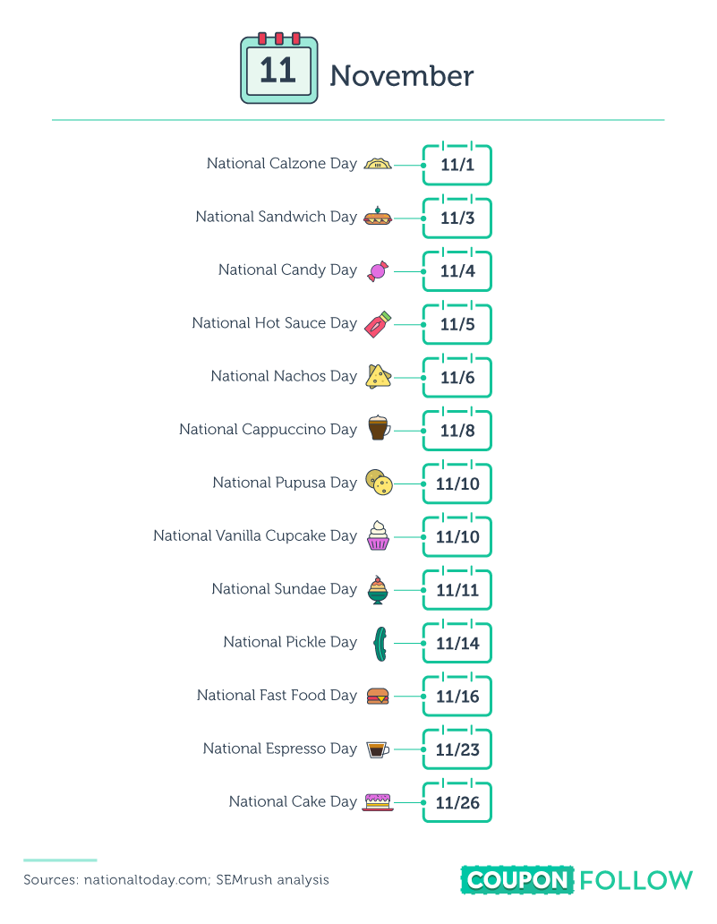The width and height of the screenshot is (717, 924).
Task: Click the calzone icon
Action: click(x=378, y=164)
